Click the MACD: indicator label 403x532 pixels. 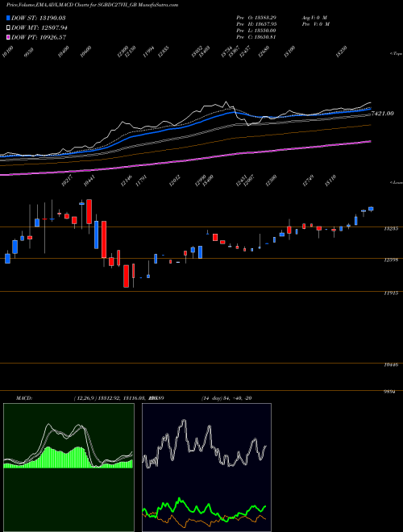pyautogui.click(x=24, y=398)
